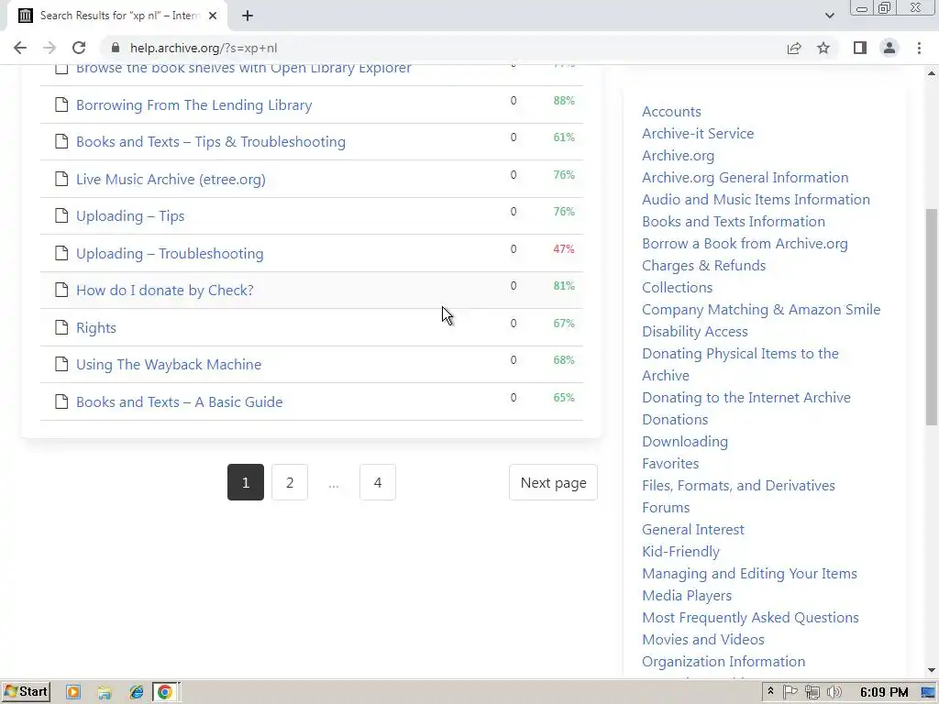Viewport: 939px width, 704px height.
Task: Select the Search Results browser tab
Action: 116,16
